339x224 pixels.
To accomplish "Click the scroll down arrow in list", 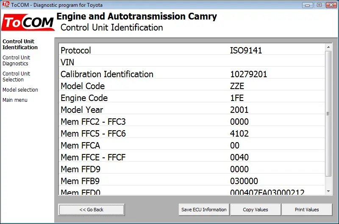I will point(328,191).
